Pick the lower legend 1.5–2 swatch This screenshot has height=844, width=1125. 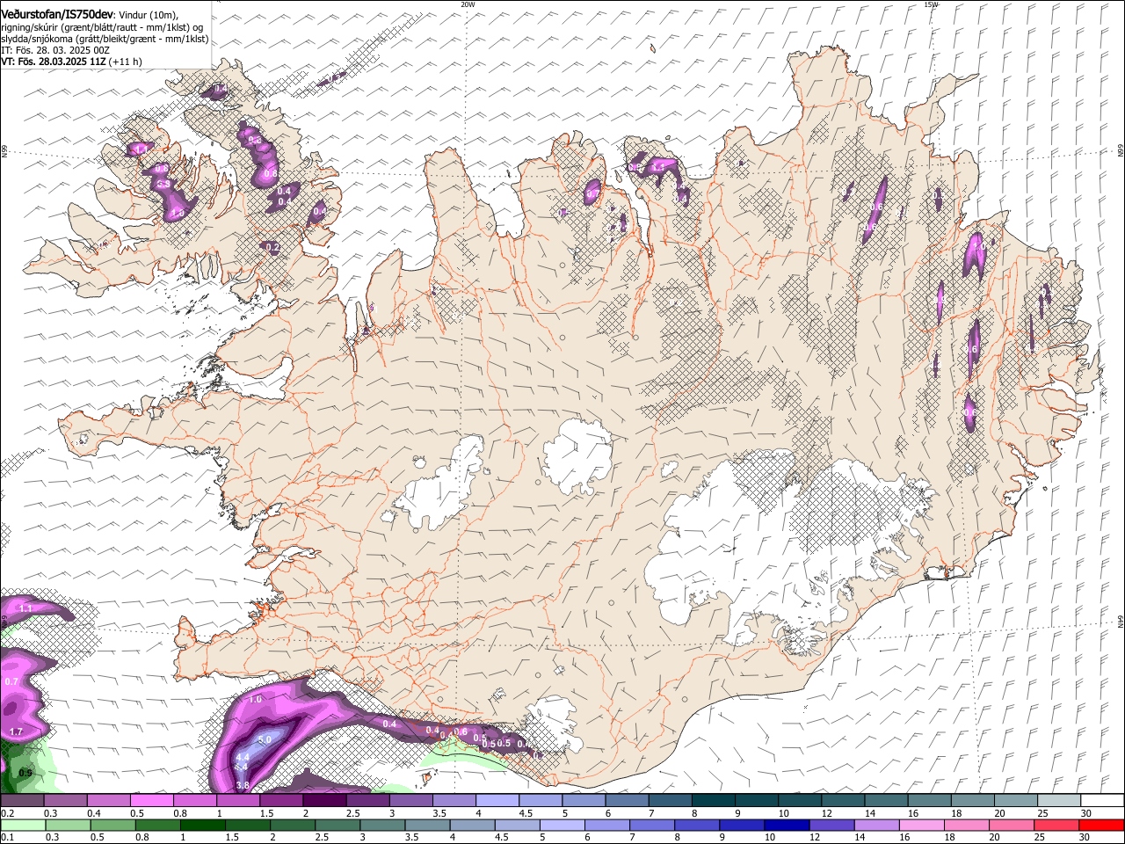(x=248, y=825)
